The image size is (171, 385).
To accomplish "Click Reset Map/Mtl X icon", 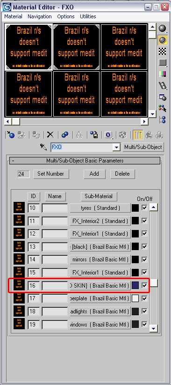I will coord(50,134).
